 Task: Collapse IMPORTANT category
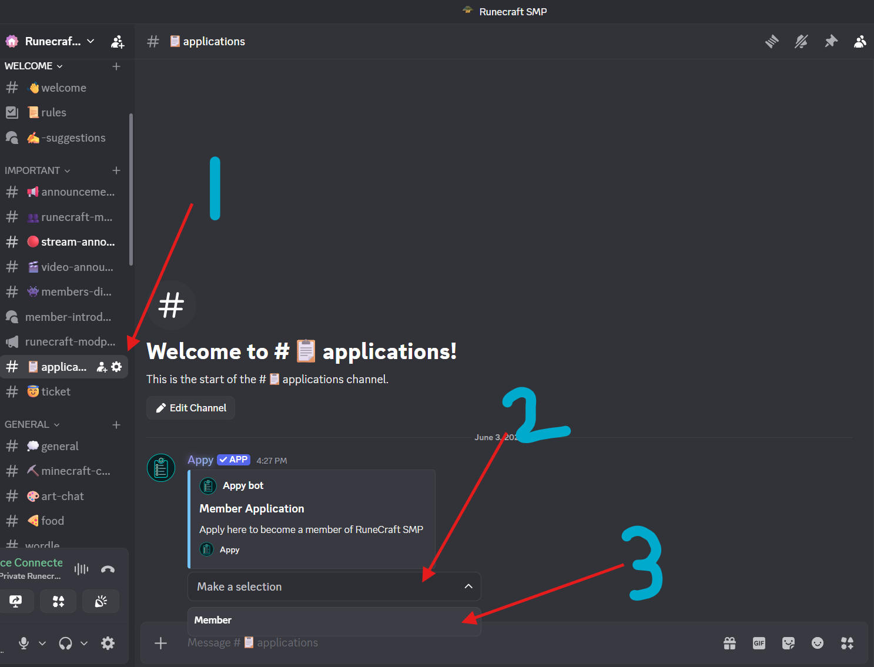(37, 170)
